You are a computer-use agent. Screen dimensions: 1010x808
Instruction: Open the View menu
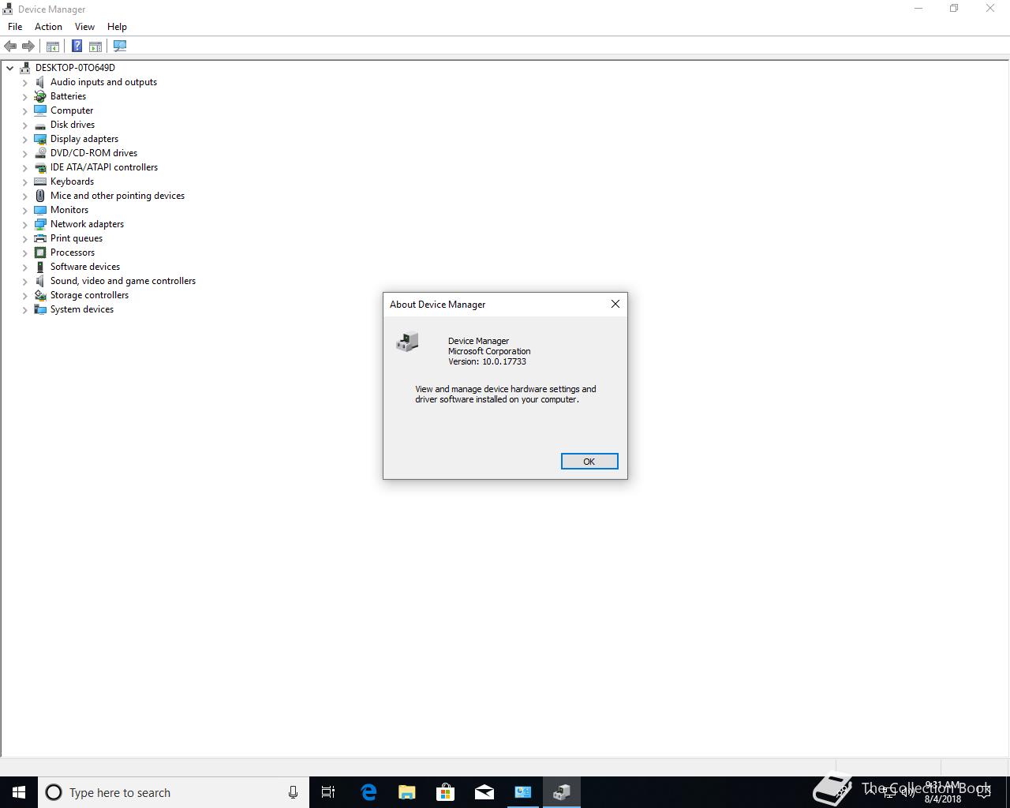84,27
